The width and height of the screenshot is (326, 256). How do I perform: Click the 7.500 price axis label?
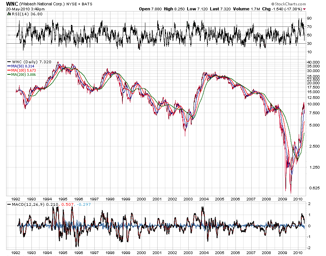(314, 113)
